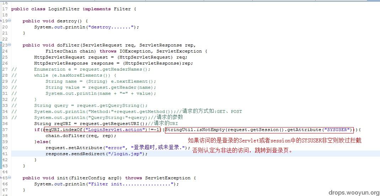Image resolution: width=380 pixels, height=196 pixels.
Task: Place cursor on chain.doFilter(req, rep) call
Action: coord(81,136)
